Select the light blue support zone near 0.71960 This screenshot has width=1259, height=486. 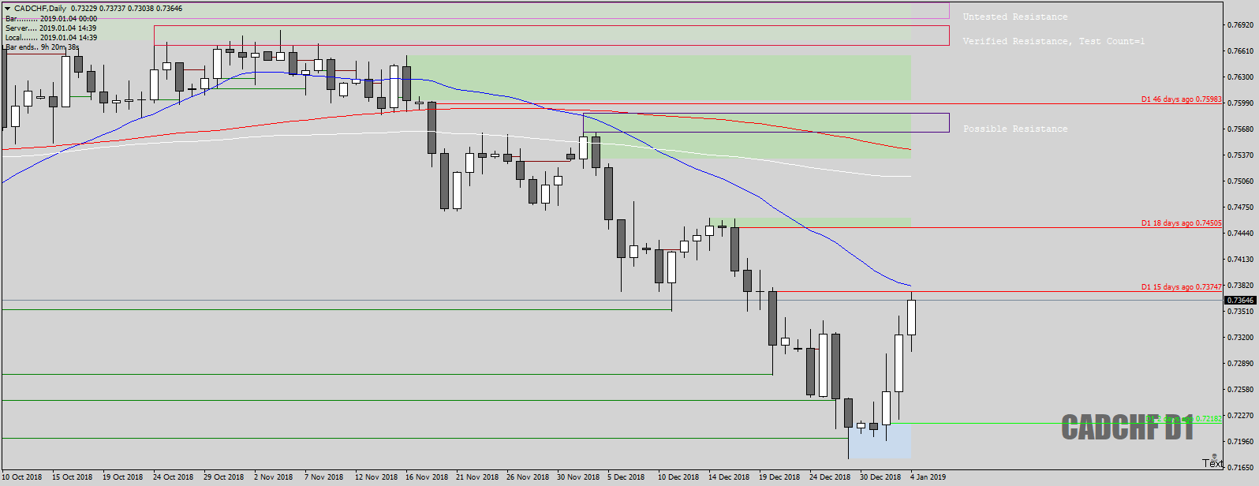point(880,443)
